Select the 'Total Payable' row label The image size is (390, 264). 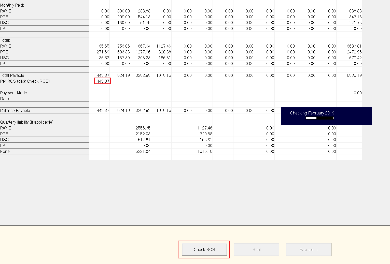pyautogui.click(x=12, y=75)
